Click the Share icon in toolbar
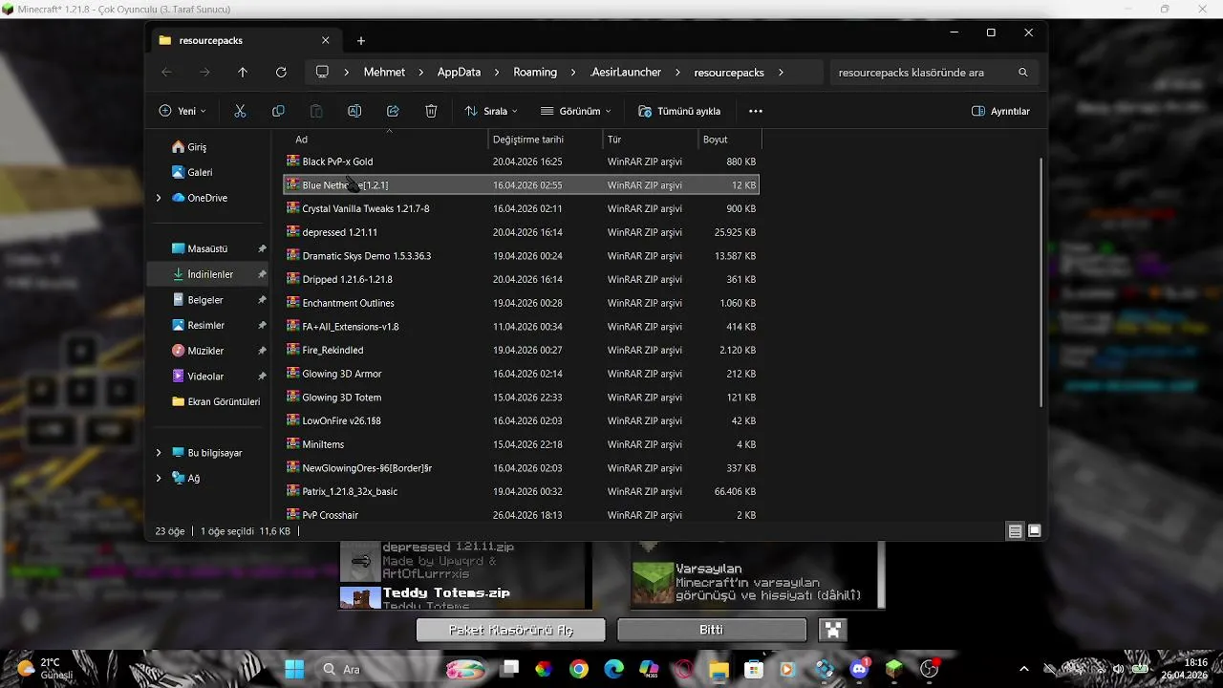The width and height of the screenshot is (1223, 688). pyautogui.click(x=393, y=111)
